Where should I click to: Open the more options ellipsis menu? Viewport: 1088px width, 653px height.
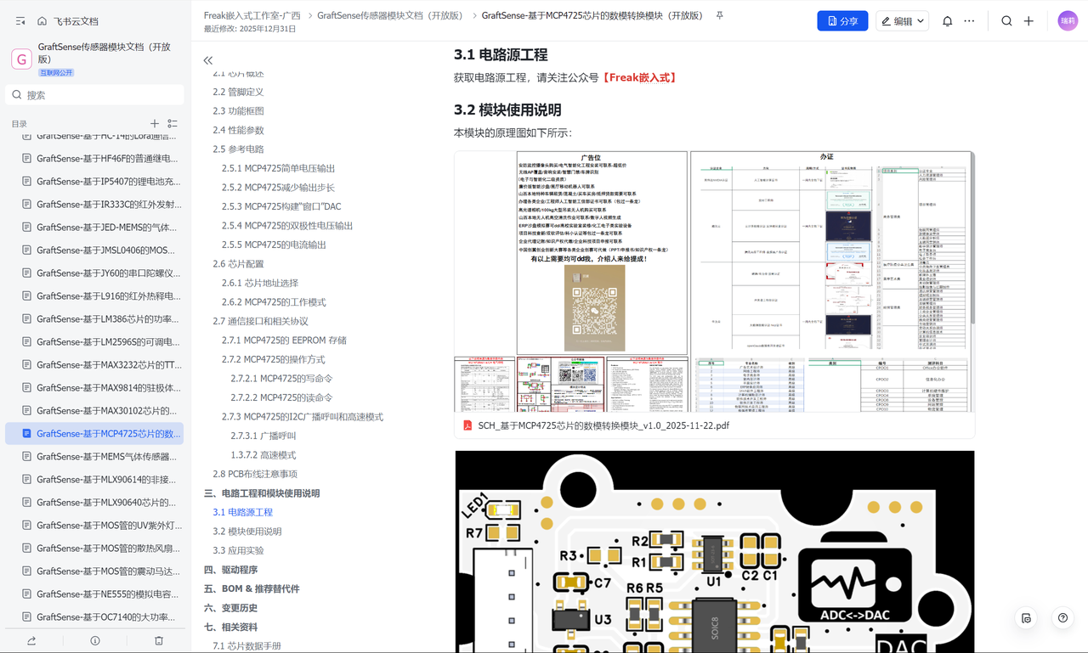(x=969, y=21)
